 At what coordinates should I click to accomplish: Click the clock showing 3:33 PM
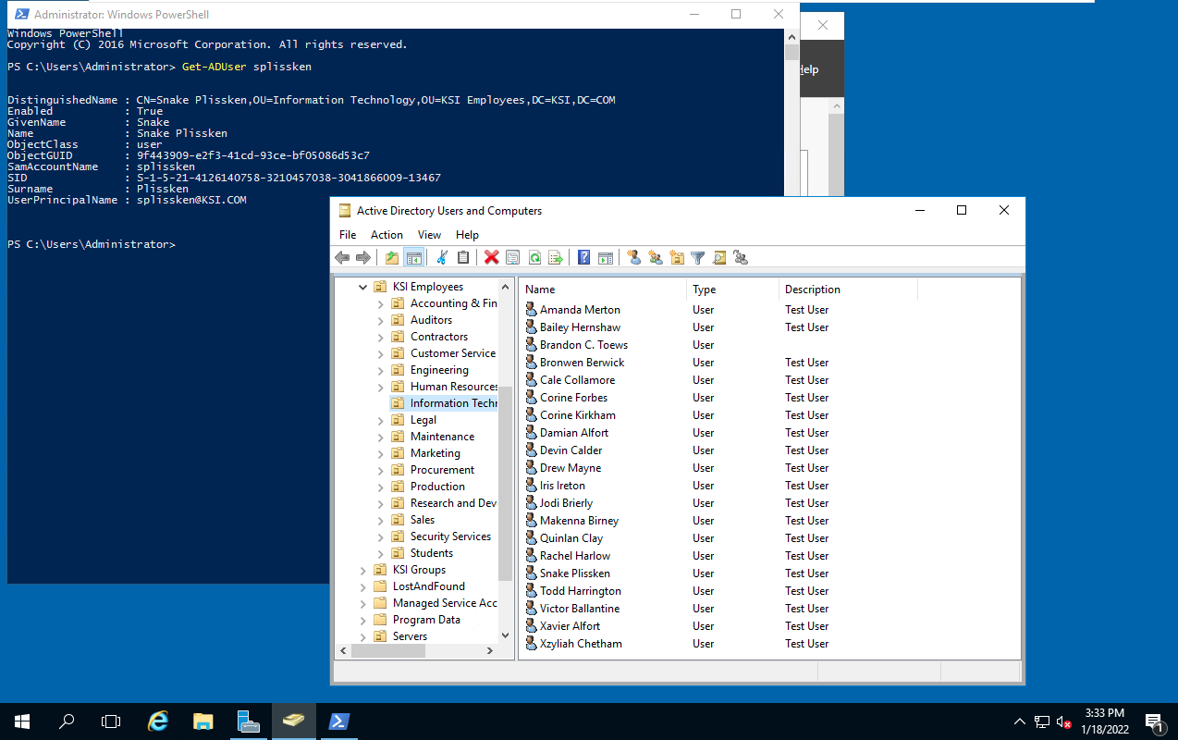[1105, 713]
